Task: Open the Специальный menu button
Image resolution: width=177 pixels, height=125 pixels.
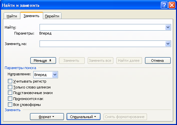Action: [x=83, y=117]
